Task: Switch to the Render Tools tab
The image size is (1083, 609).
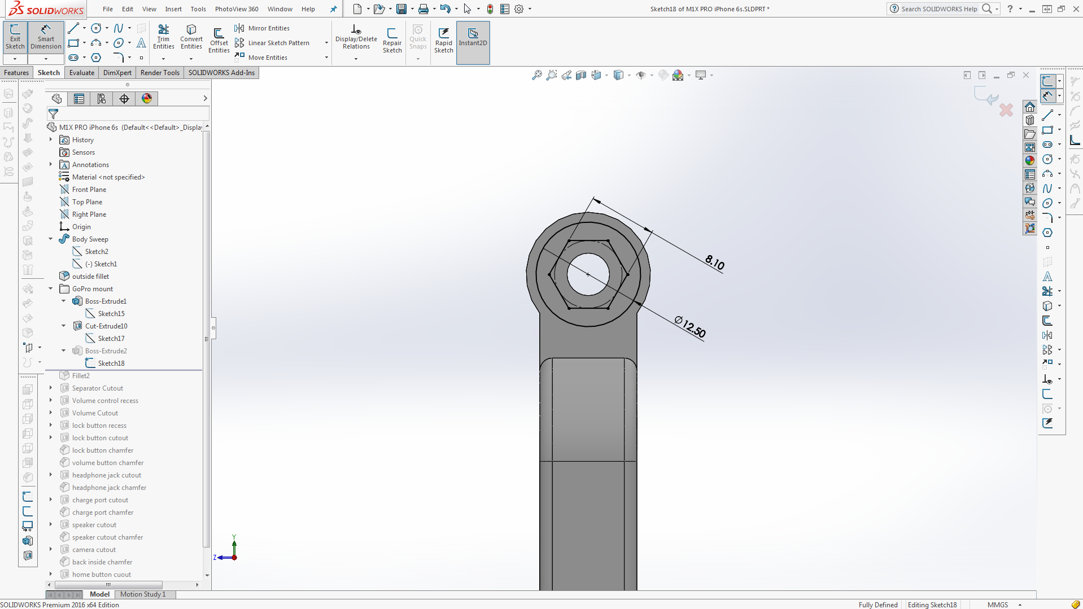Action: [x=160, y=73]
